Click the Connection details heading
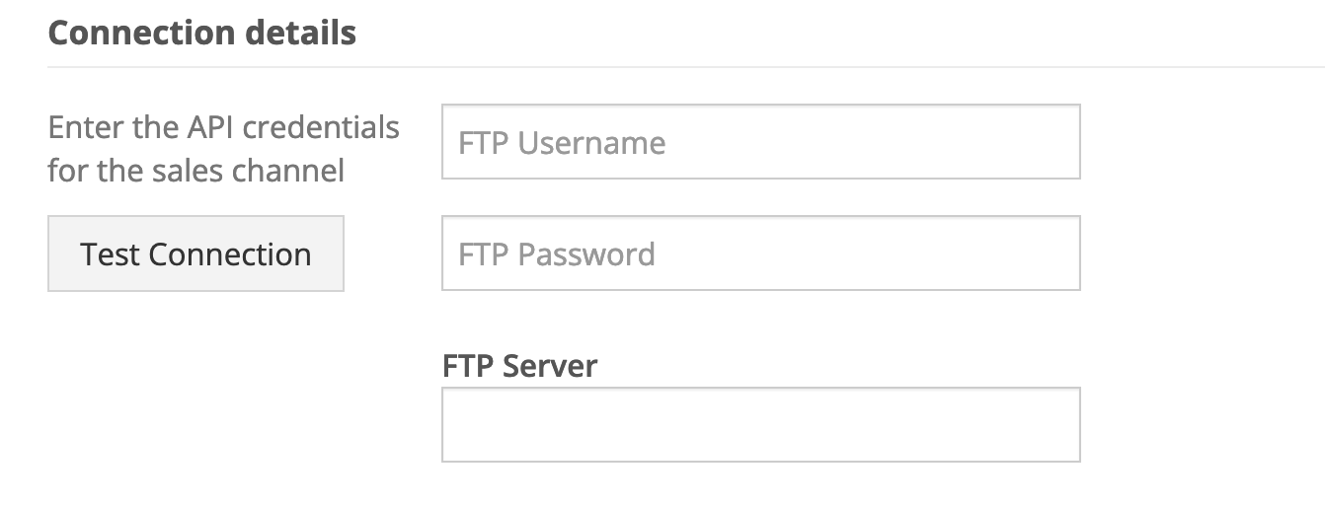 point(201,33)
